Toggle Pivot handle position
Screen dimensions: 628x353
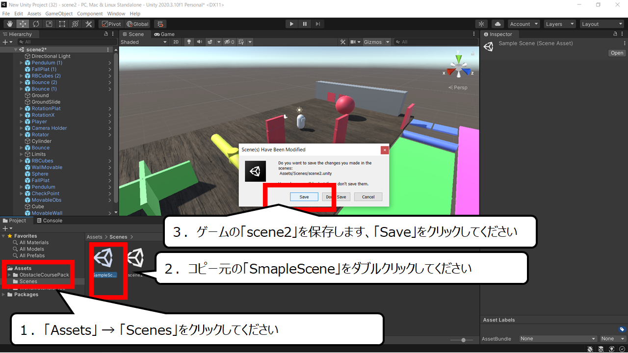[111, 24]
